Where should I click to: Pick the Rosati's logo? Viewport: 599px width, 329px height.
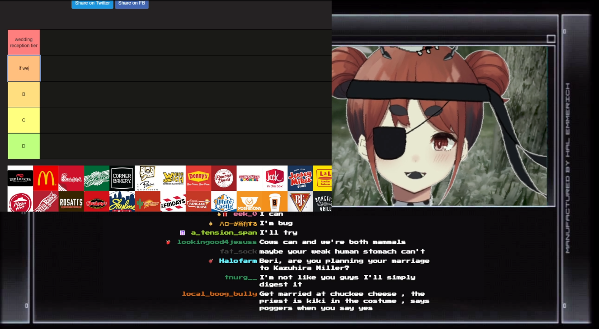pyautogui.click(x=71, y=201)
